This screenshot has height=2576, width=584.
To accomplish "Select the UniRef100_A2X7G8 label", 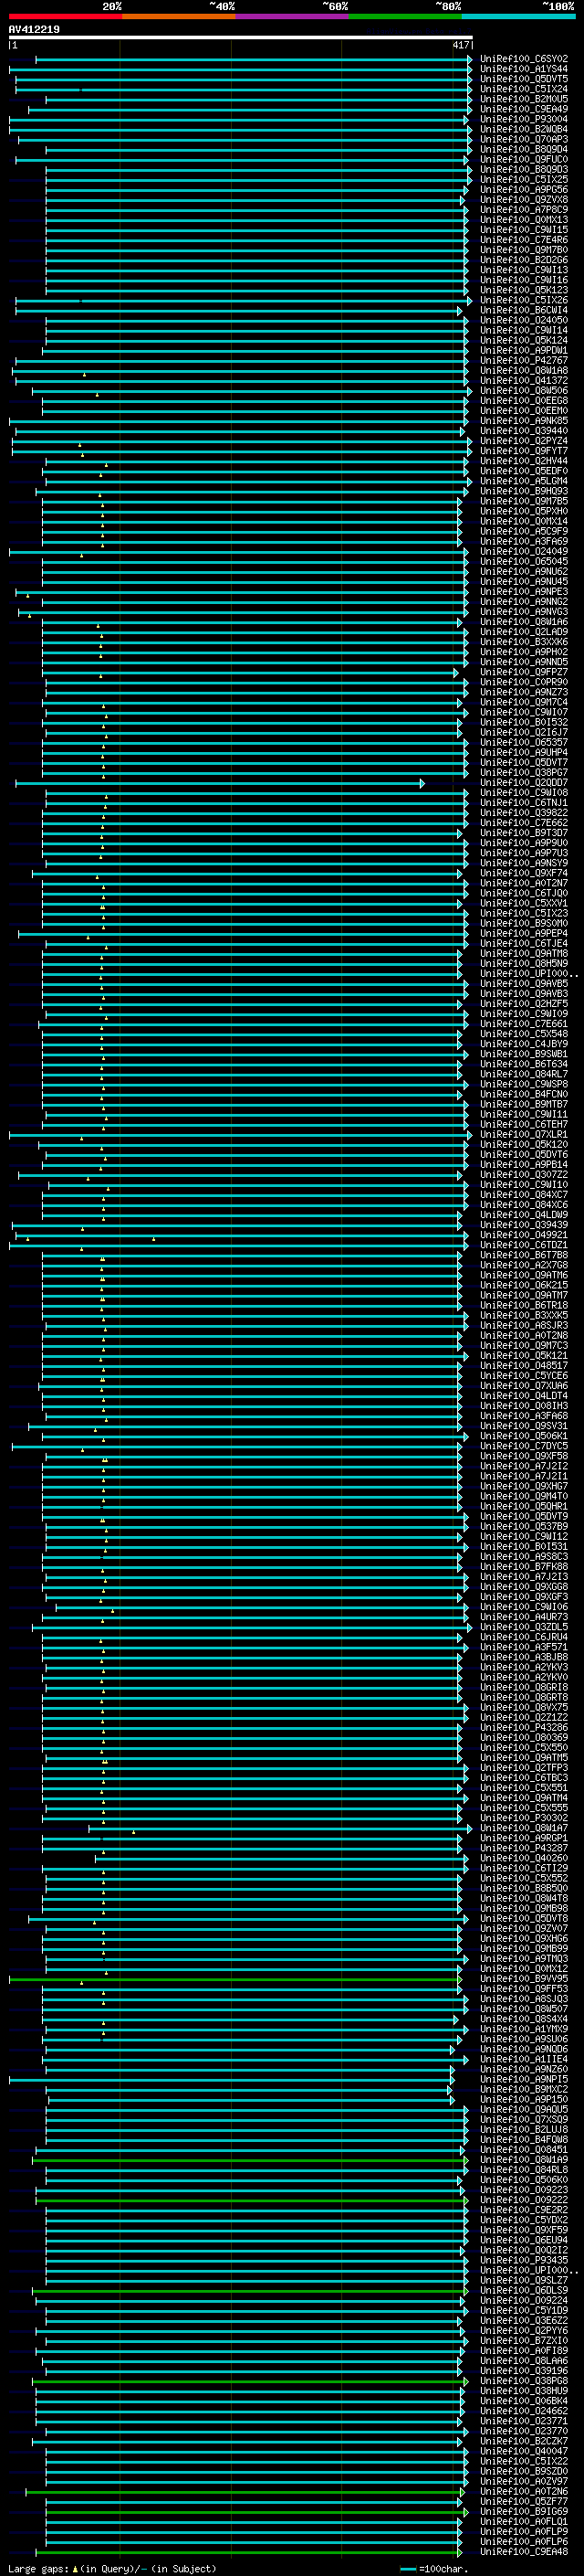I will [524, 1266].
